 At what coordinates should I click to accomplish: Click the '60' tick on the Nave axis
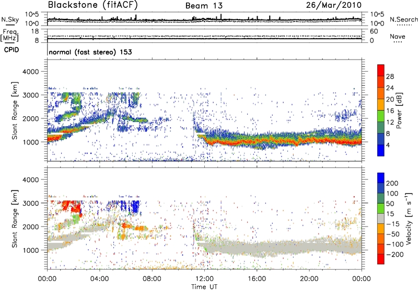[374, 31]
